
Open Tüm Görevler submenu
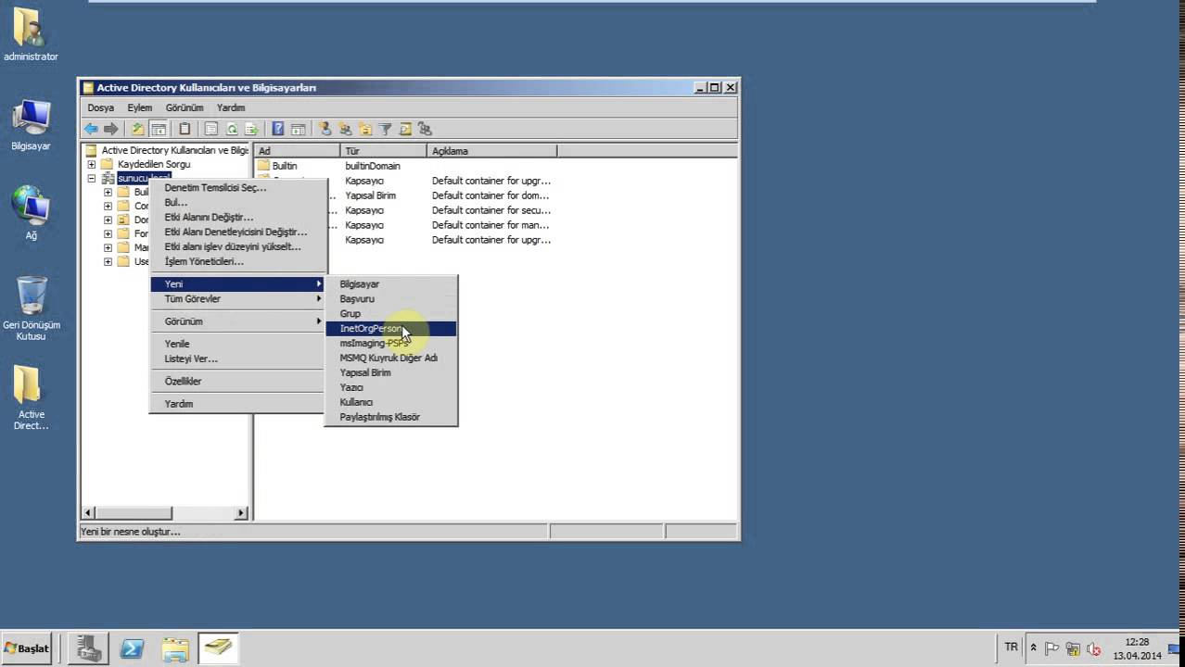click(238, 298)
